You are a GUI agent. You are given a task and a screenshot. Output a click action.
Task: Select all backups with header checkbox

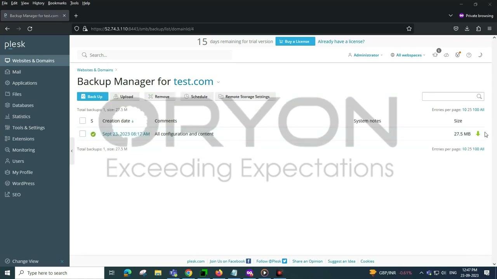82,121
